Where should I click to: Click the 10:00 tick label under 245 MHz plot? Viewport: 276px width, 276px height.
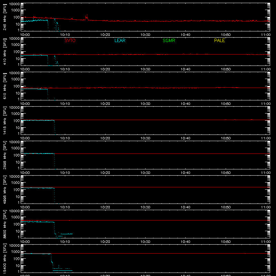point(25,35)
